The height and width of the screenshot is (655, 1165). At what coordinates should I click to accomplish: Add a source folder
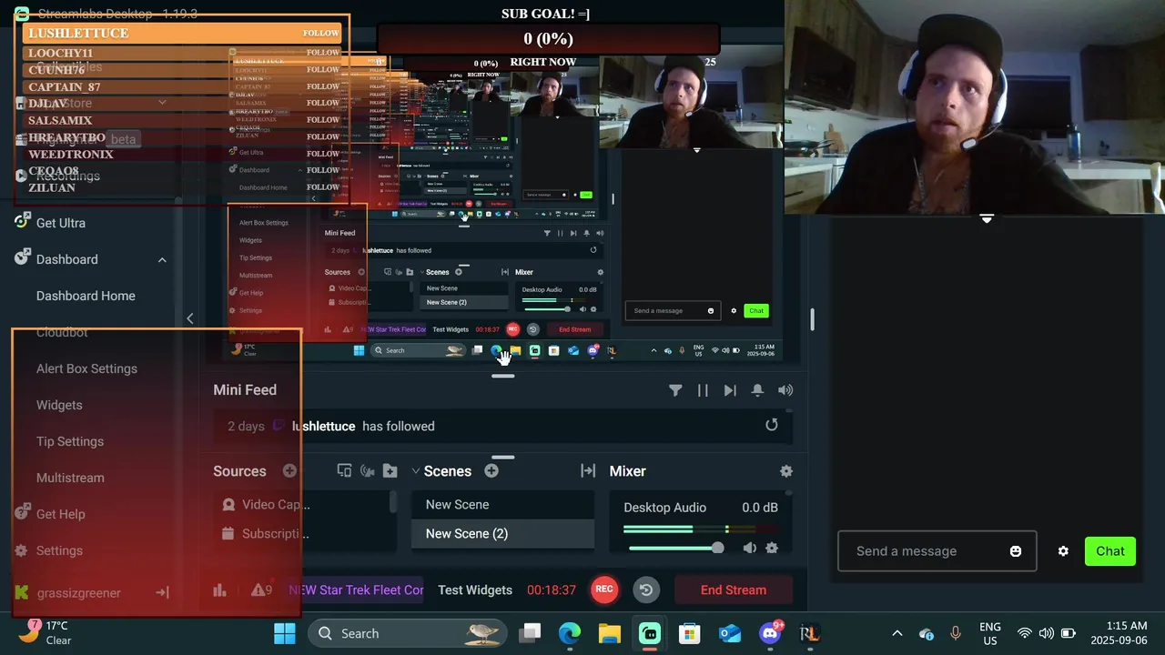[x=390, y=470]
